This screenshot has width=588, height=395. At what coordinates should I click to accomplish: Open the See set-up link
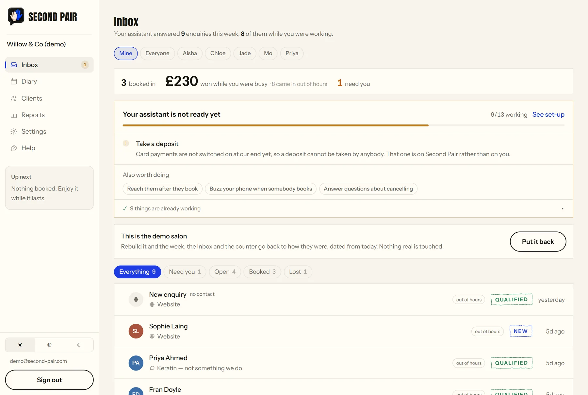point(548,114)
